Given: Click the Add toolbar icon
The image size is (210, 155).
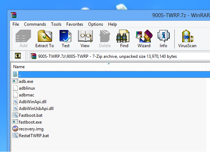Looking at the screenshot, I should click(23, 39).
